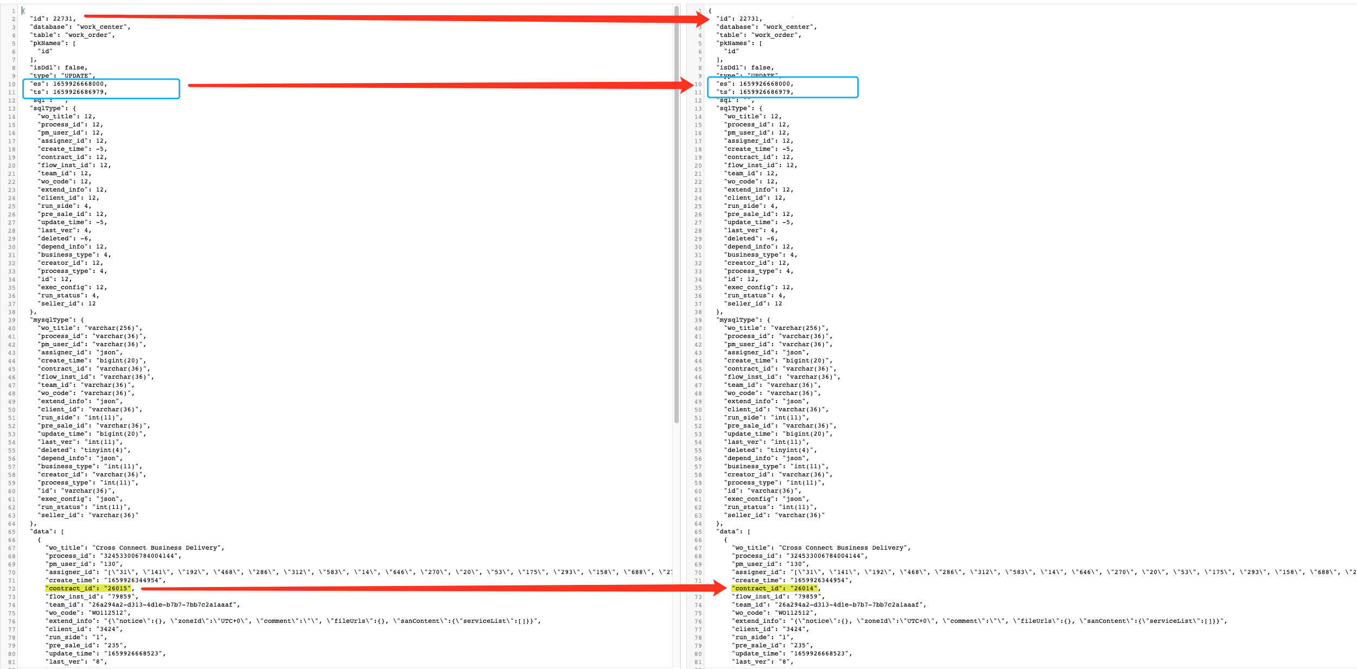Select the "isDdl": false entry on the left
Screen dimensions: 1357x669
56,67
